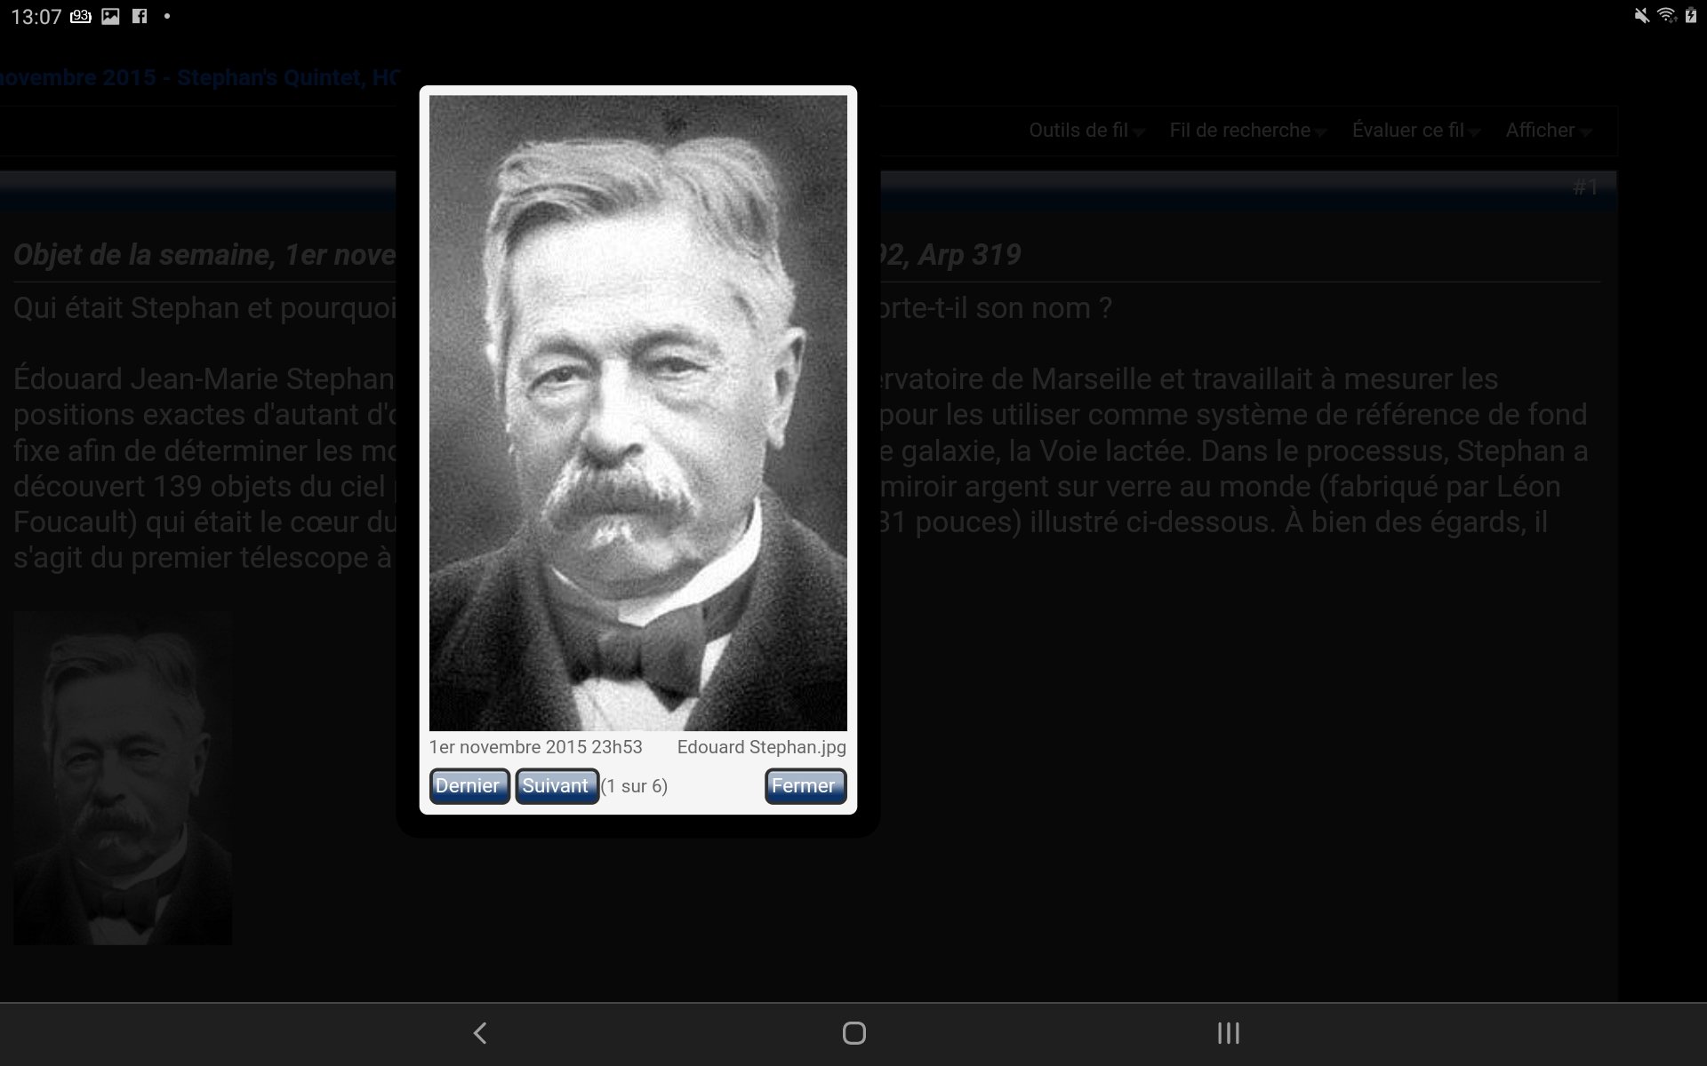Screen dimensions: 1707x1066
Task: Tap the image notification icon in status bar
Action: 110,16
